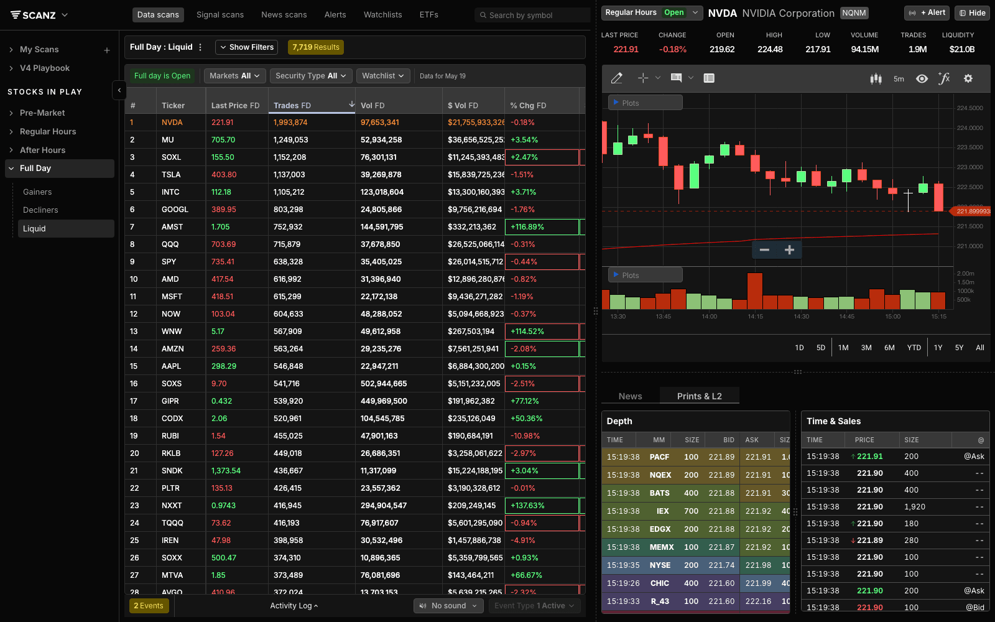The width and height of the screenshot is (995, 622).
Task: Open the annotation tool options chevron
Action: pyautogui.click(x=691, y=78)
